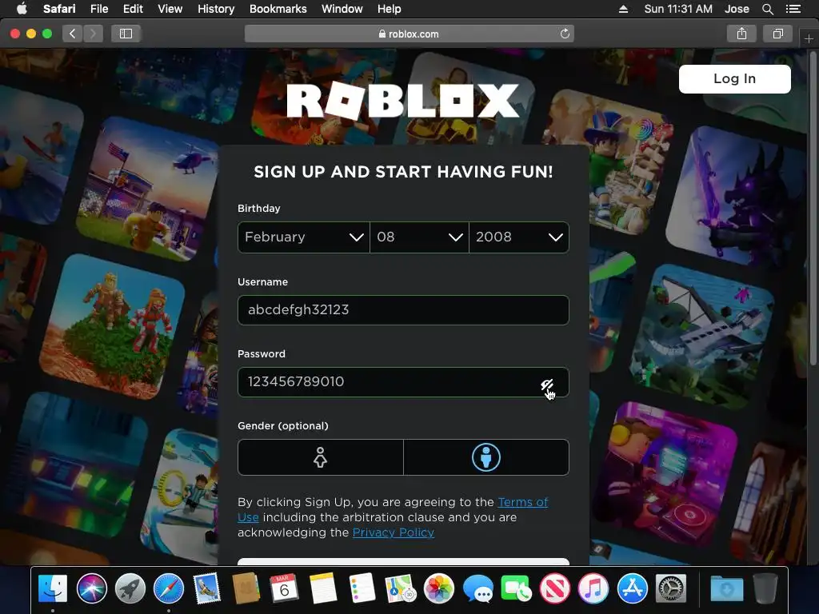This screenshot has height=614, width=819.
Task: Show the Safari sidebar
Action: coord(126,34)
